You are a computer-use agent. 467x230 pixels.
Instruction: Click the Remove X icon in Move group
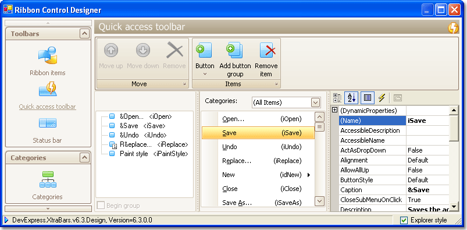pos(174,50)
